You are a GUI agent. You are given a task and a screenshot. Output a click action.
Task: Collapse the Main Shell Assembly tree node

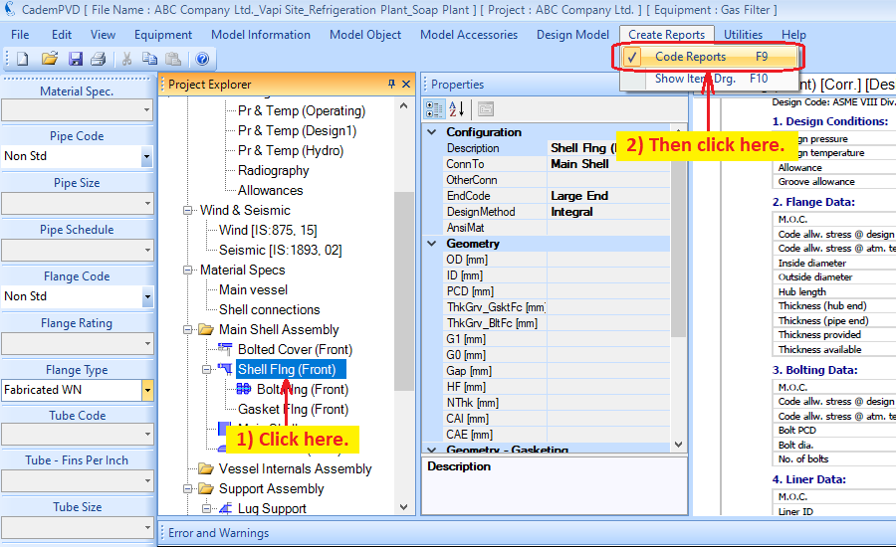tap(189, 329)
